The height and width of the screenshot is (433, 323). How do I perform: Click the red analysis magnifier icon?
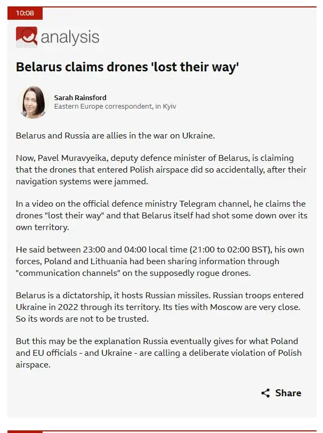(x=27, y=37)
